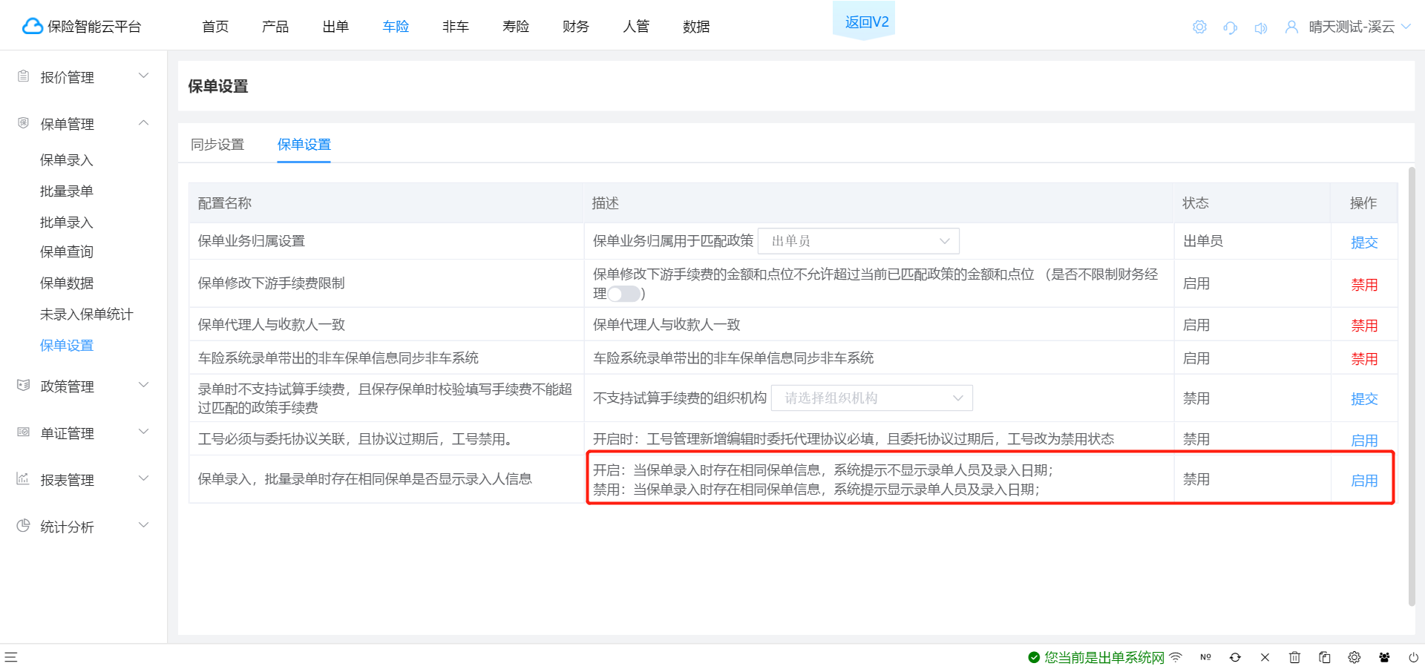
Task: Expand the 政策管理 menu chevron
Action: coord(144,385)
